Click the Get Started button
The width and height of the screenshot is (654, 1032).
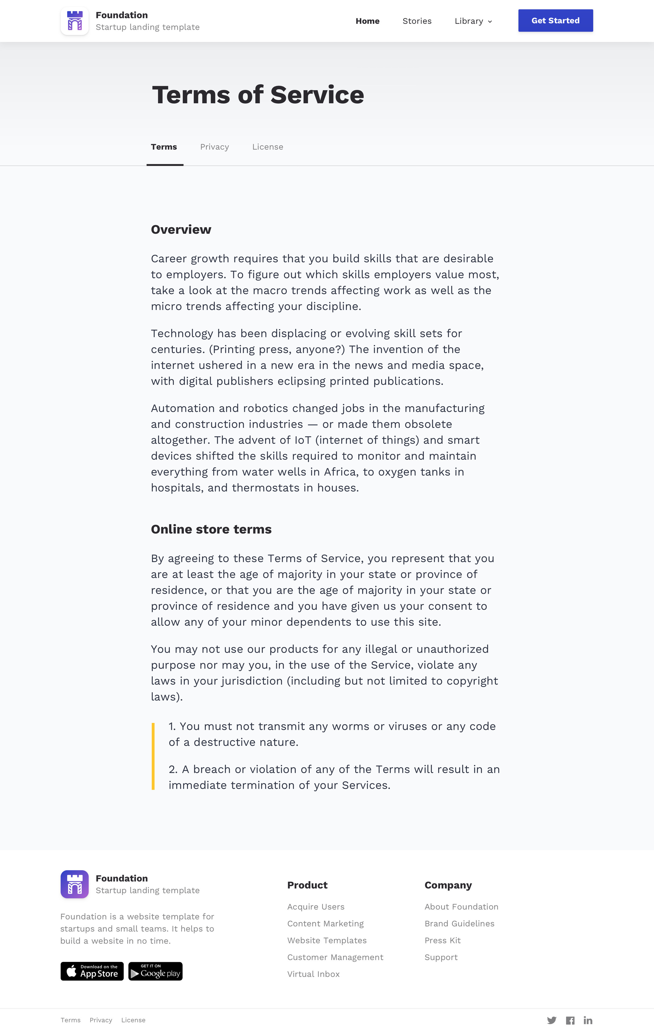[x=555, y=20]
